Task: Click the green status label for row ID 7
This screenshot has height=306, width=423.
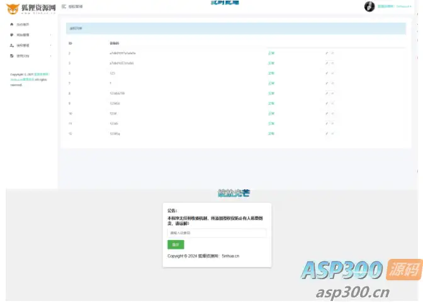Action: pos(271,84)
